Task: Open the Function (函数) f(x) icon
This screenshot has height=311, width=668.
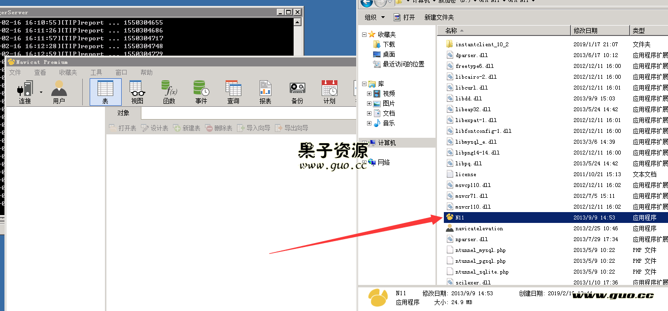Action: pos(169,92)
